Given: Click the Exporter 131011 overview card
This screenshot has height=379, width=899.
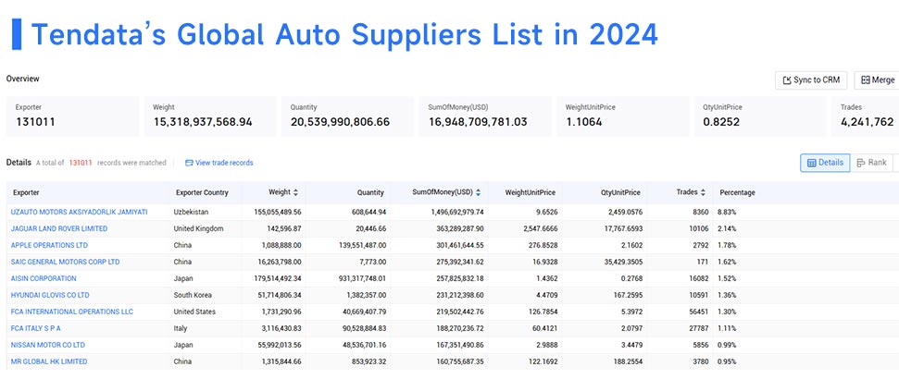Looking at the screenshot, I should pyautogui.click(x=72, y=116).
